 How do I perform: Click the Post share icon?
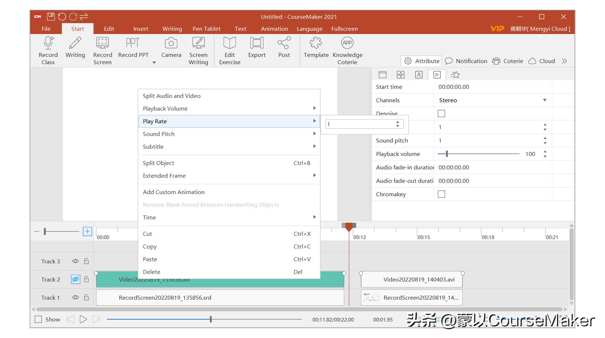(x=284, y=43)
